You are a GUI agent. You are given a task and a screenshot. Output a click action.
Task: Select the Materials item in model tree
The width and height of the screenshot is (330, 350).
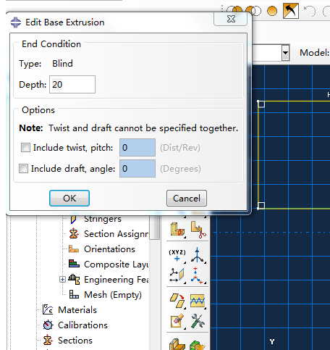coord(77,310)
